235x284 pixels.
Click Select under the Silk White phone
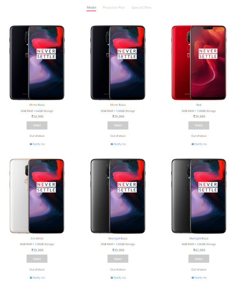coord(37,259)
